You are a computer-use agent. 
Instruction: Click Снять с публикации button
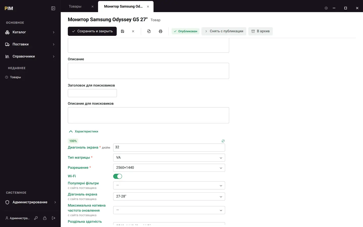[224, 31]
